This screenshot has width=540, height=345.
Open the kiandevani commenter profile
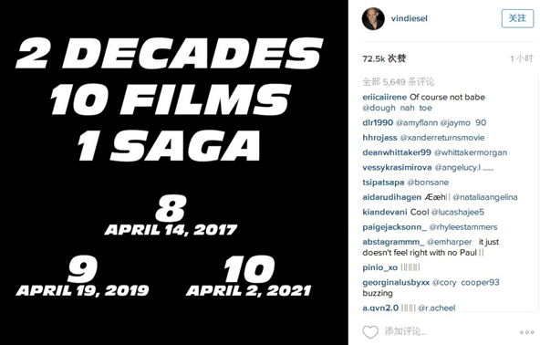coord(385,212)
